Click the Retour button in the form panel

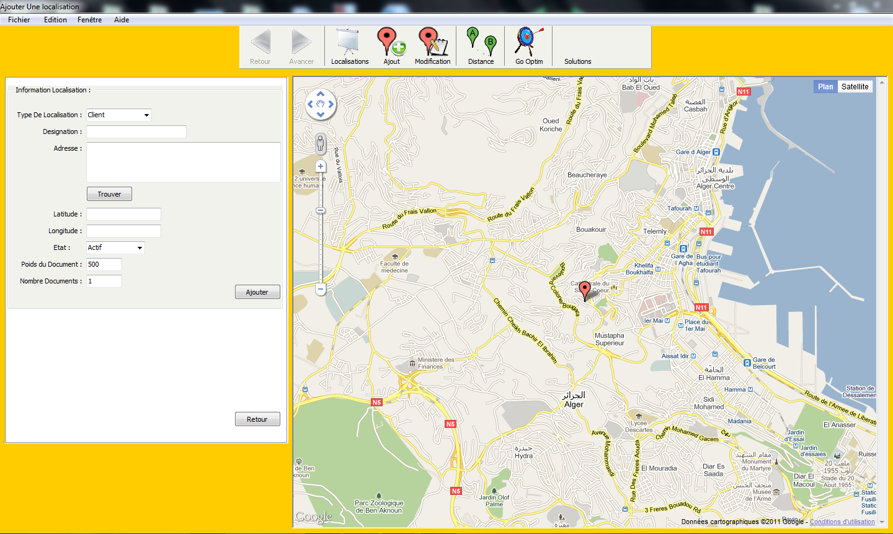(x=257, y=419)
